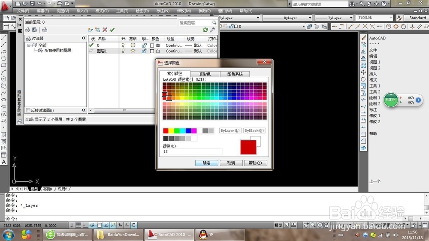The image size is (429, 241).
Task: Switch to the 真彩色 tab
Action: 205,74
